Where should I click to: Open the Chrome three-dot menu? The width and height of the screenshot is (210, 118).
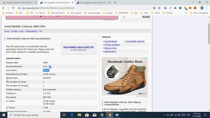207,8
